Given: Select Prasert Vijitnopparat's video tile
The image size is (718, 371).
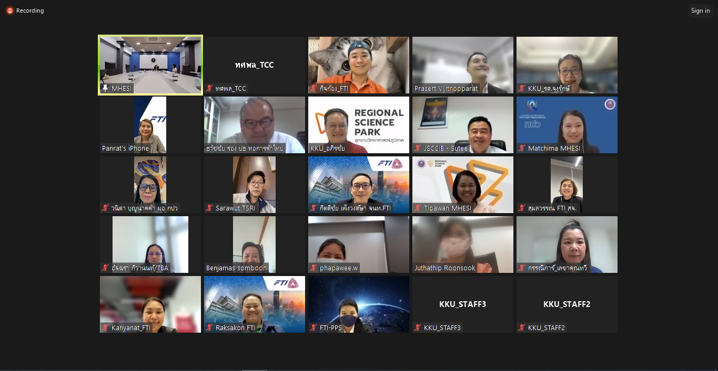Looking at the screenshot, I should tap(462, 60).
